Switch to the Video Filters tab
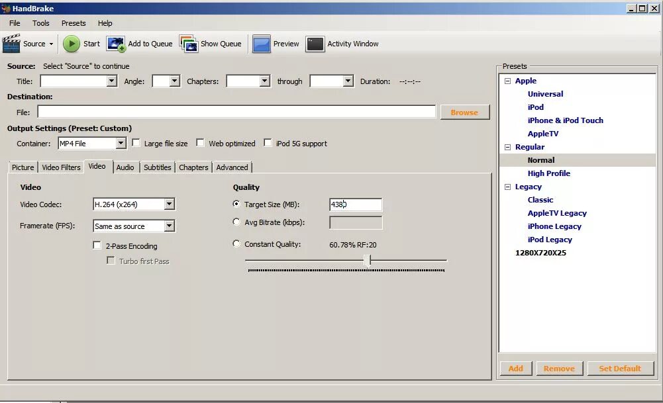 click(x=61, y=167)
